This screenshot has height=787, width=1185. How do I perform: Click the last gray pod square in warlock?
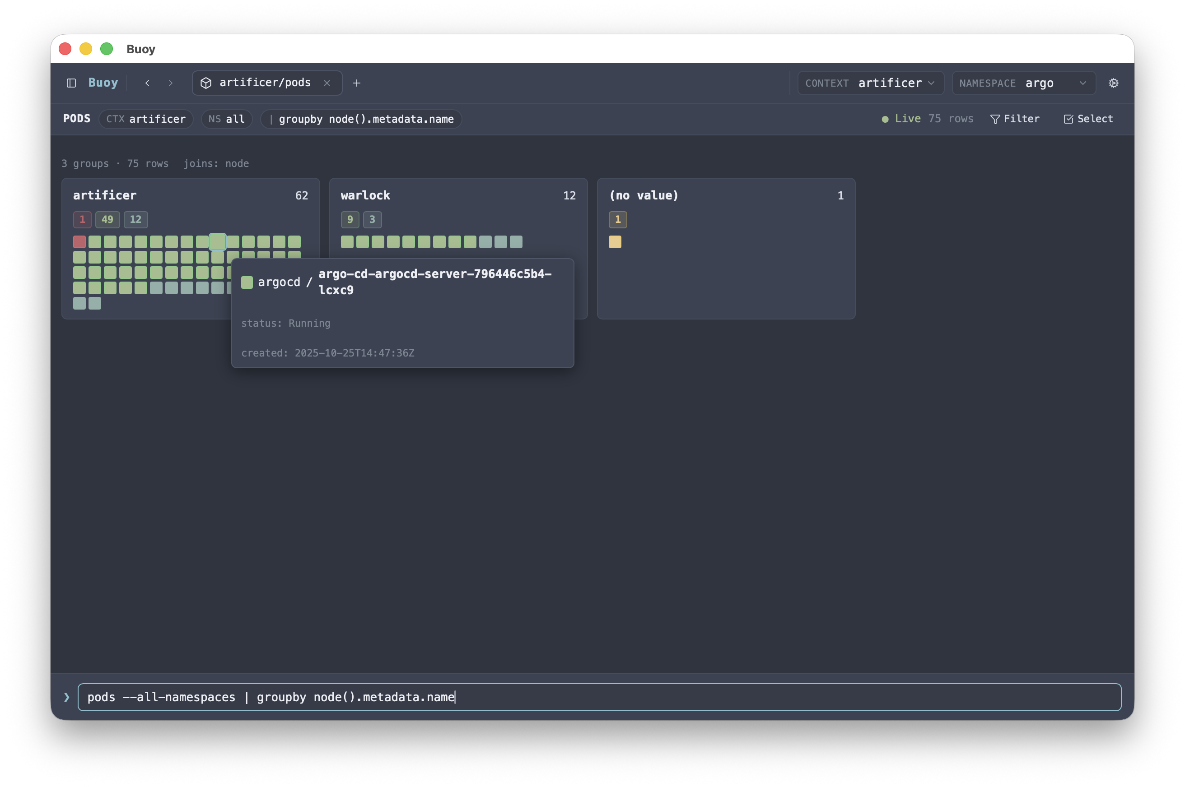[516, 242]
